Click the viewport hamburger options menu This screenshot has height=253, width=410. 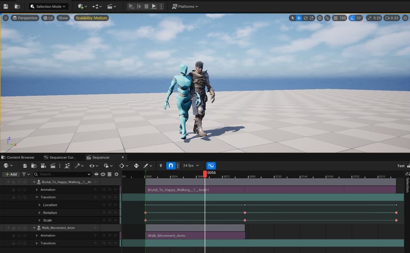[x=6, y=18]
